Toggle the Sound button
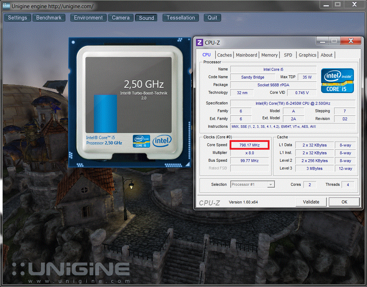The width and height of the screenshot is (367, 287). point(146,18)
